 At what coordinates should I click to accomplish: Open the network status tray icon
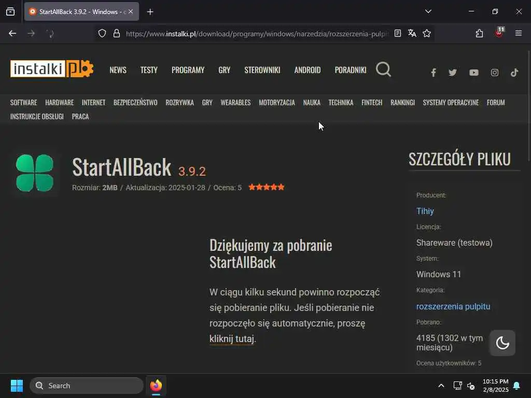tap(457, 386)
